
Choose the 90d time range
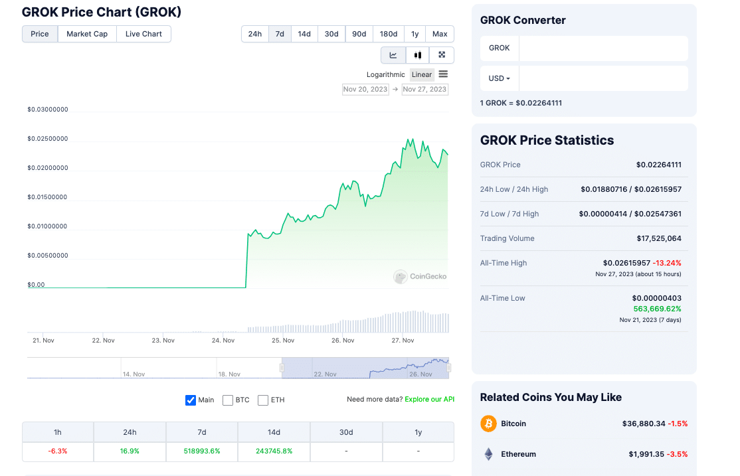tap(359, 34)
